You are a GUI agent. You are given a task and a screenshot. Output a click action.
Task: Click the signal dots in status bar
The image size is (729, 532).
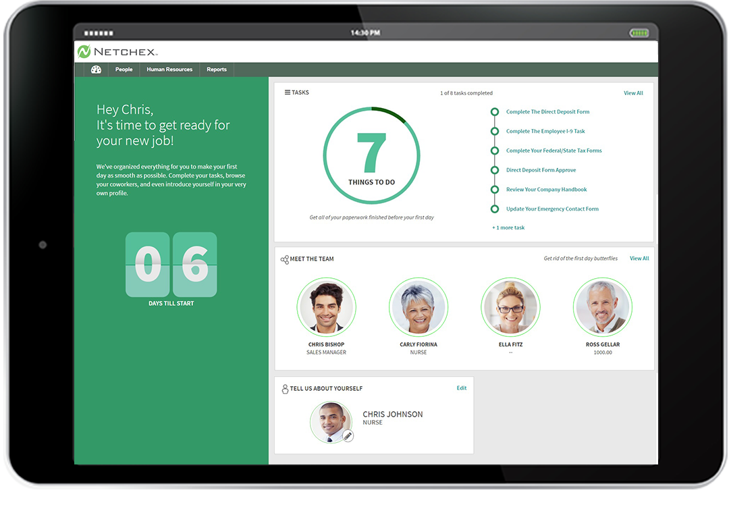pos(99,33)
